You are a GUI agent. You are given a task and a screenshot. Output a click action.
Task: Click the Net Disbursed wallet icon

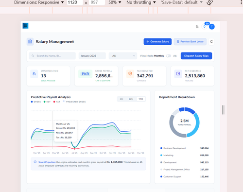click(178, 74)
